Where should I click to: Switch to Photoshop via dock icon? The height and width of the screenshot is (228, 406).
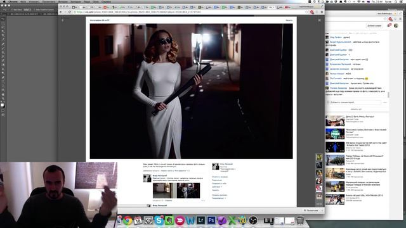pos(211,220)
